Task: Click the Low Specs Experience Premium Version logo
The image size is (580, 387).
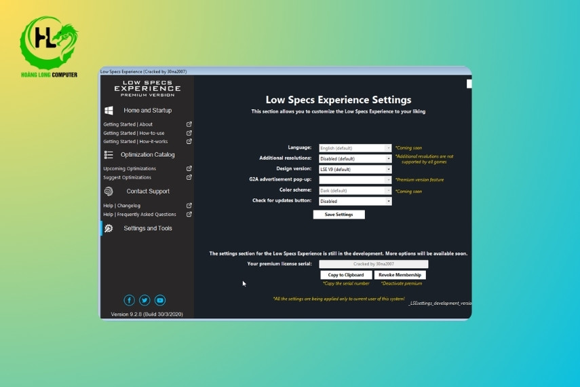Action: click(x=147, y=88)
